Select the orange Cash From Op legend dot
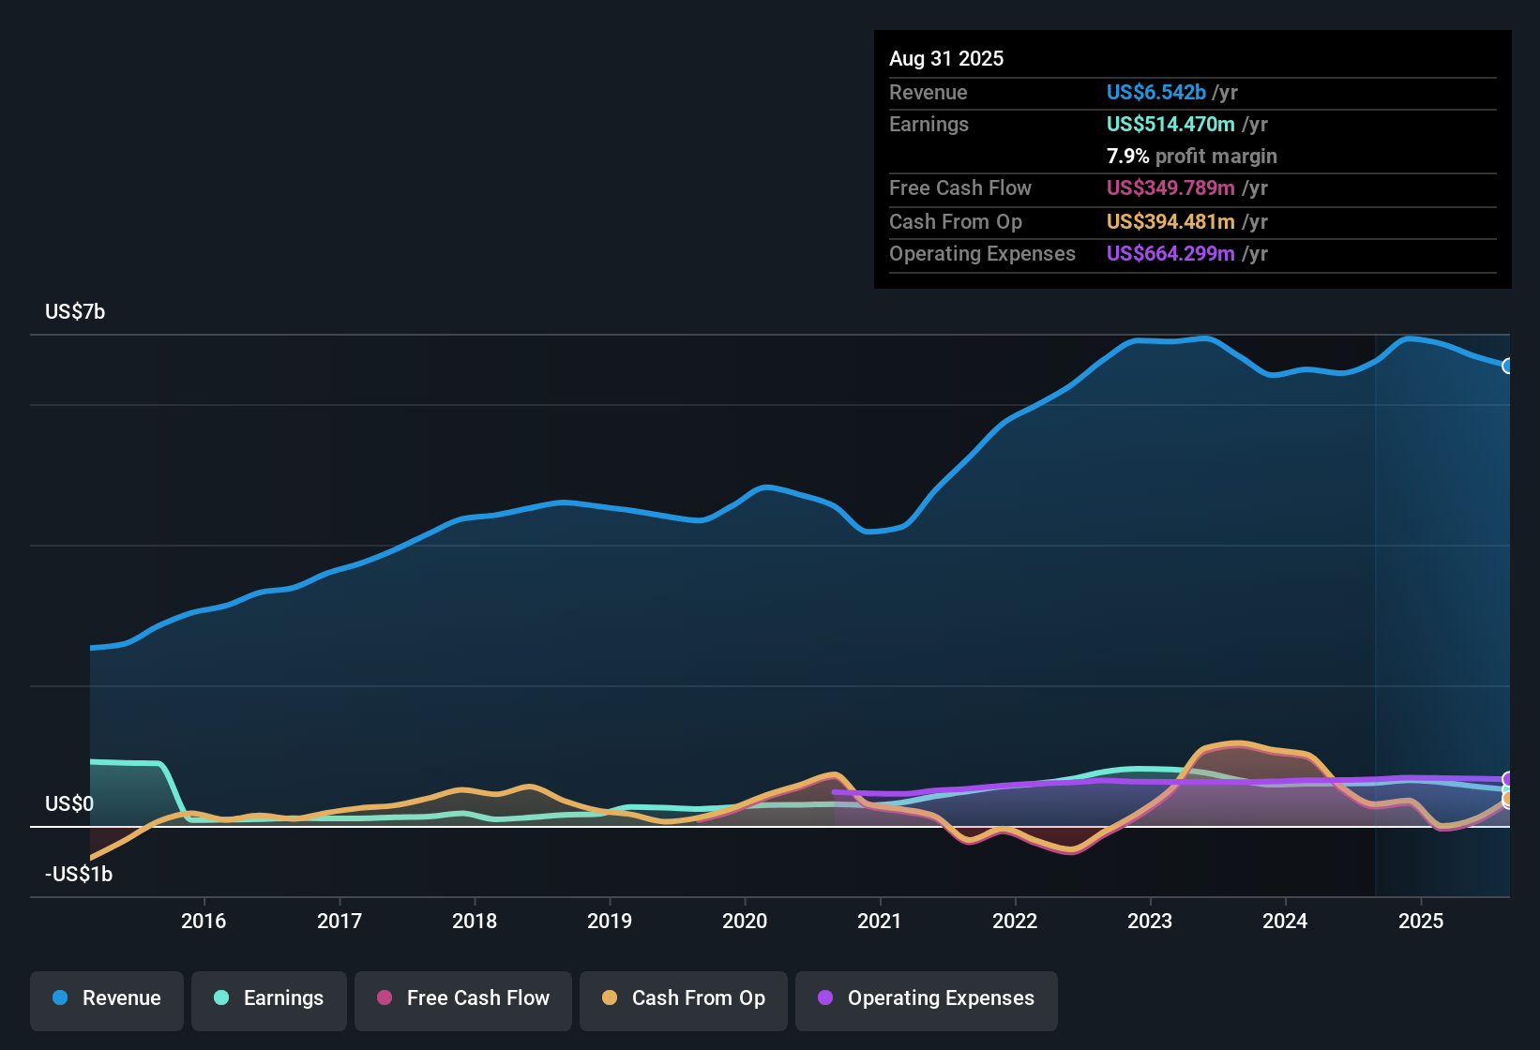 (610, 998)
